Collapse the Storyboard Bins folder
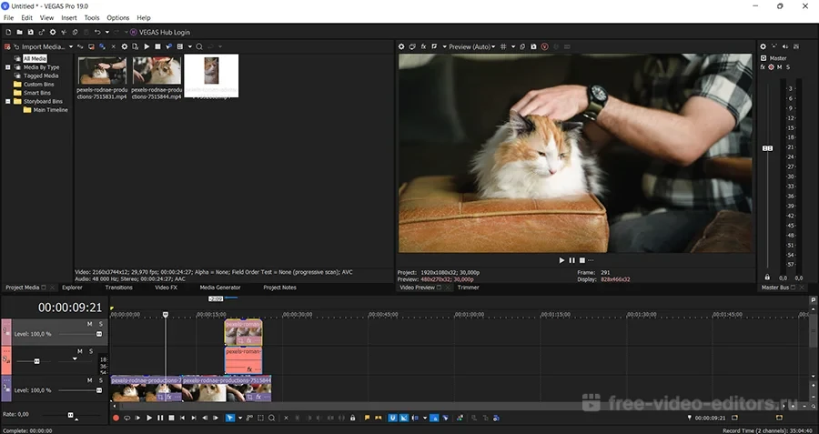The width and height of the screenshot is (819, 434). pos(8,101)
